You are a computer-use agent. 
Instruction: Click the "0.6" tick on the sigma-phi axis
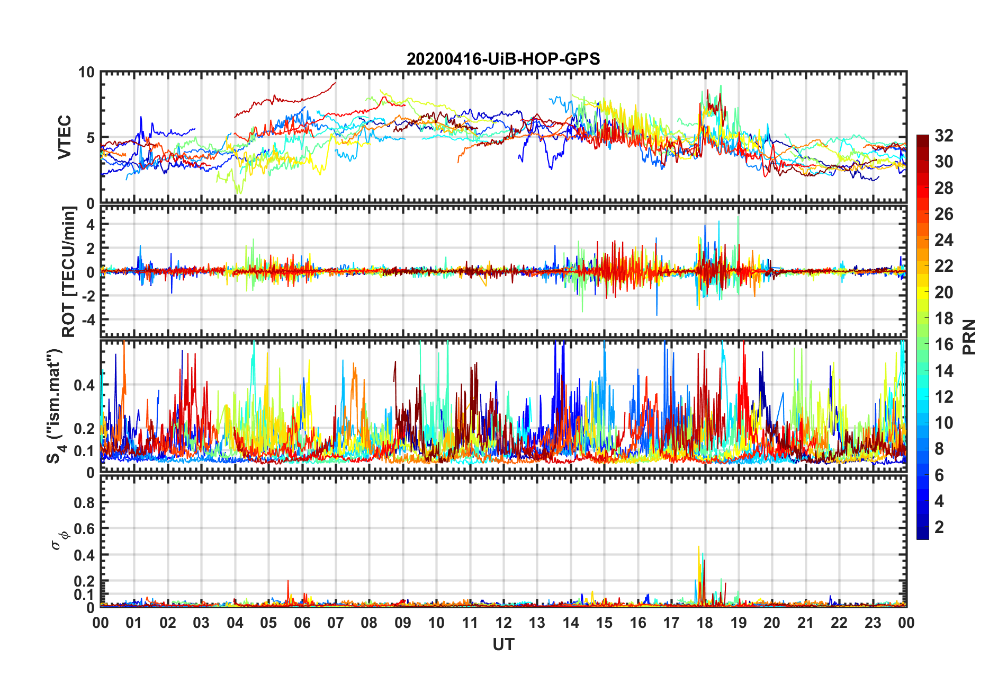pyautogui.click(x=85, y=529)
